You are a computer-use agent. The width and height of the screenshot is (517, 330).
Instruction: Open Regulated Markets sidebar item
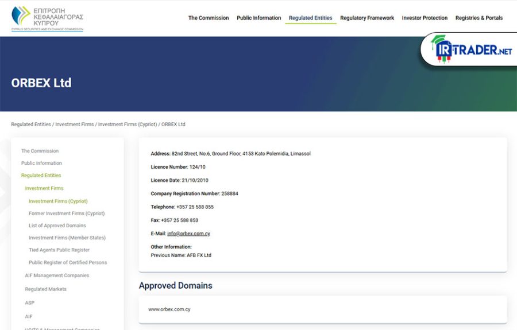(x=45, y=289)
